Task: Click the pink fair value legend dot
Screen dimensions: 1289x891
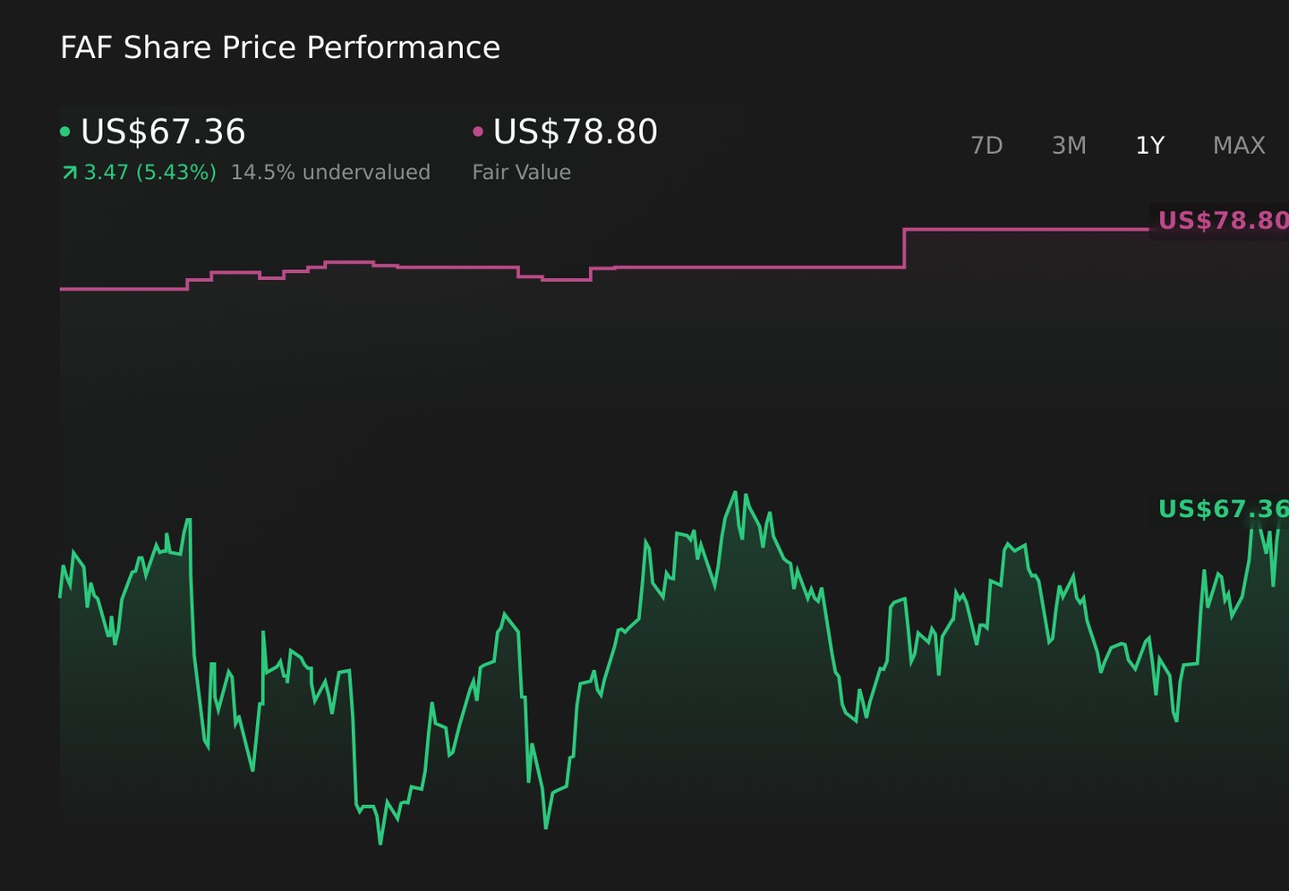Action: [478, 132]
